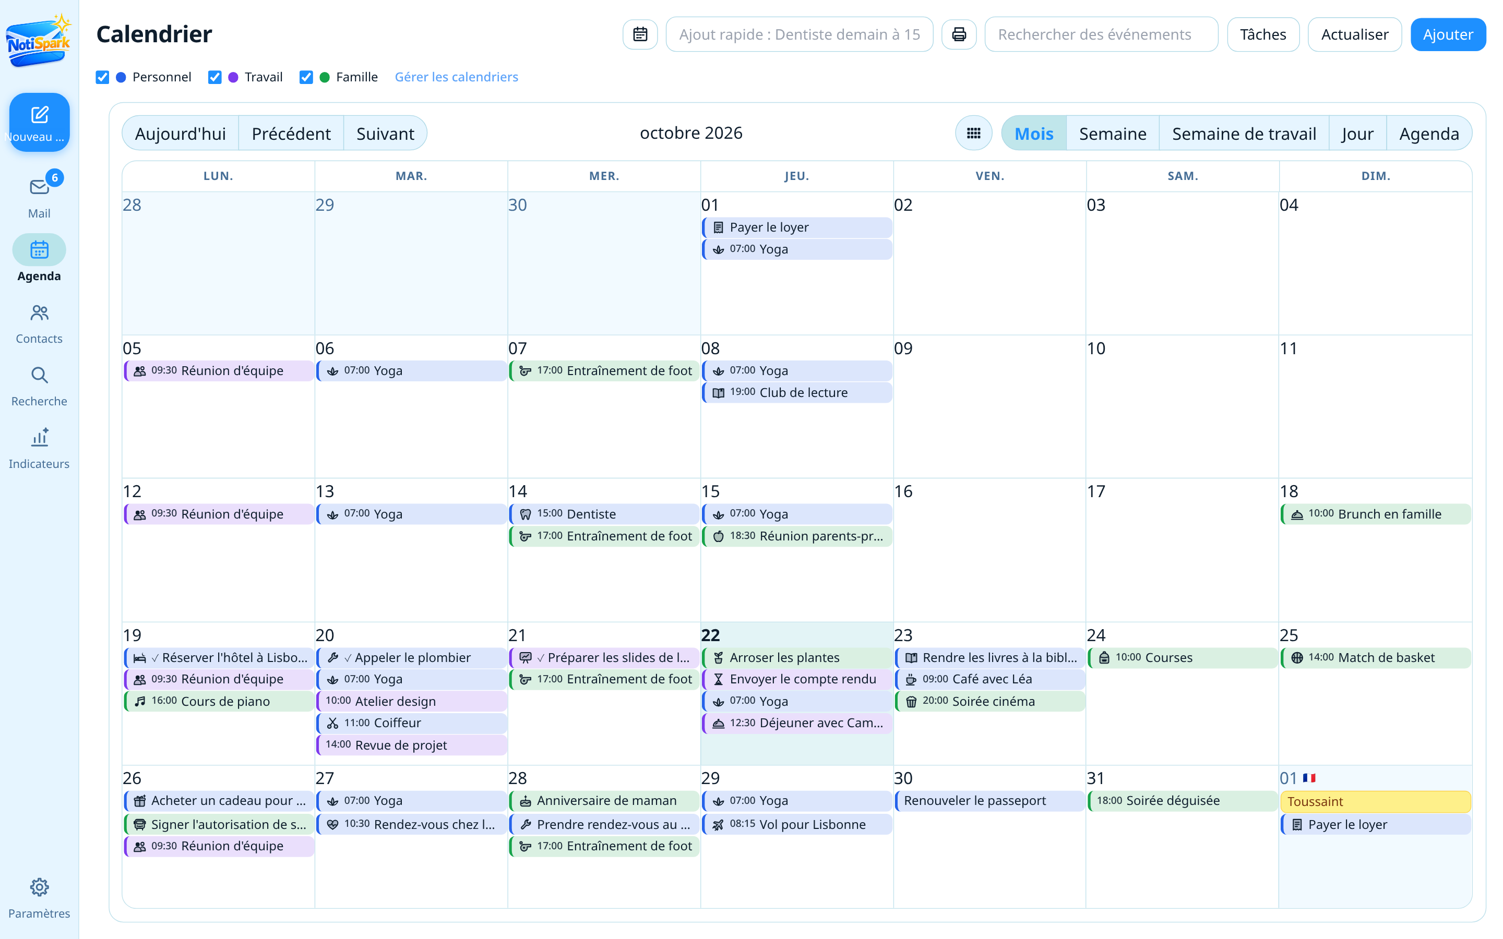
Task: Click the print icon button
Action: [x=958, y=34]
